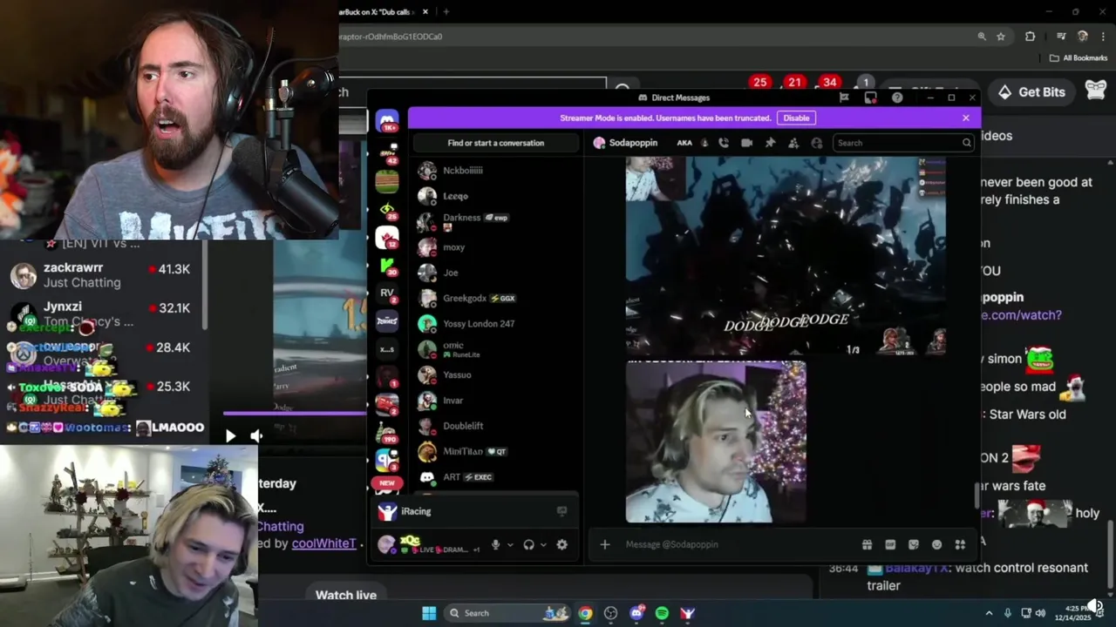
Task: Open Discord user settings gear
Action: pos(562,544)
